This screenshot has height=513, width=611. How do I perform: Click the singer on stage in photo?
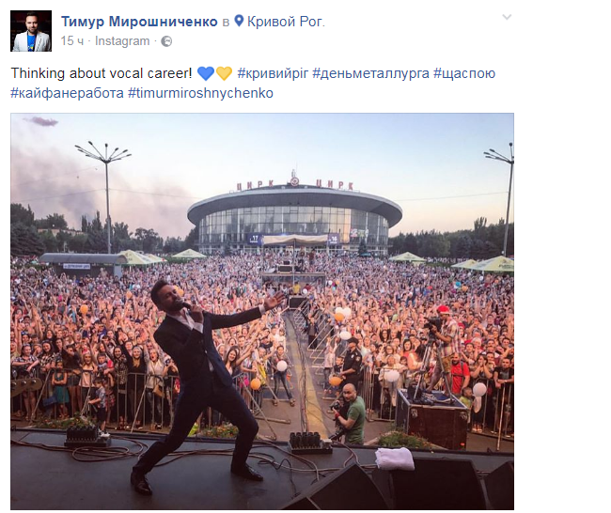(203, 385)
